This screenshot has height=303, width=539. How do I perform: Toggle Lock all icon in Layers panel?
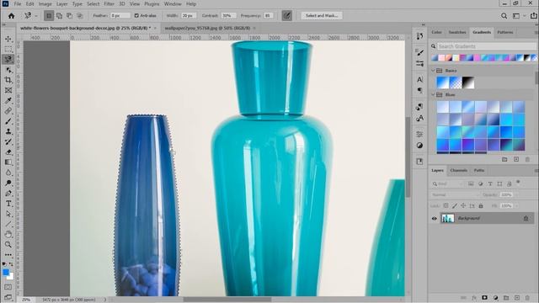pyautogui.click(x=481, y=205)
